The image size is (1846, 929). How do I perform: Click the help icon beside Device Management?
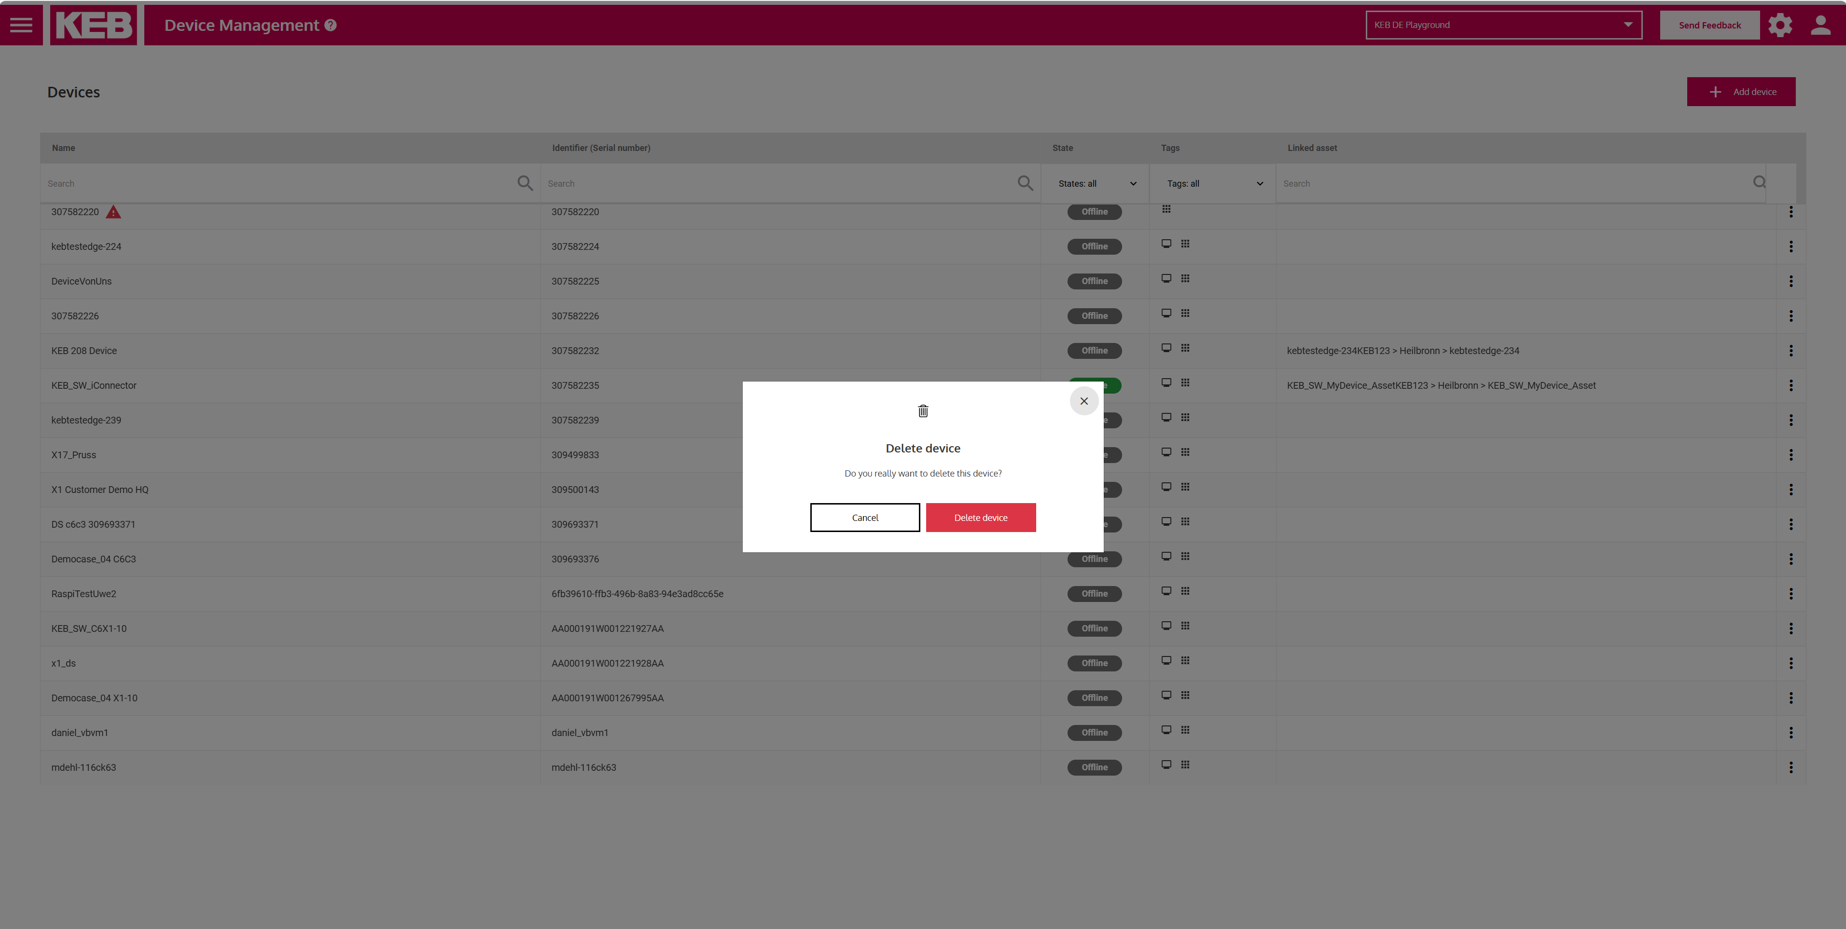331,25
